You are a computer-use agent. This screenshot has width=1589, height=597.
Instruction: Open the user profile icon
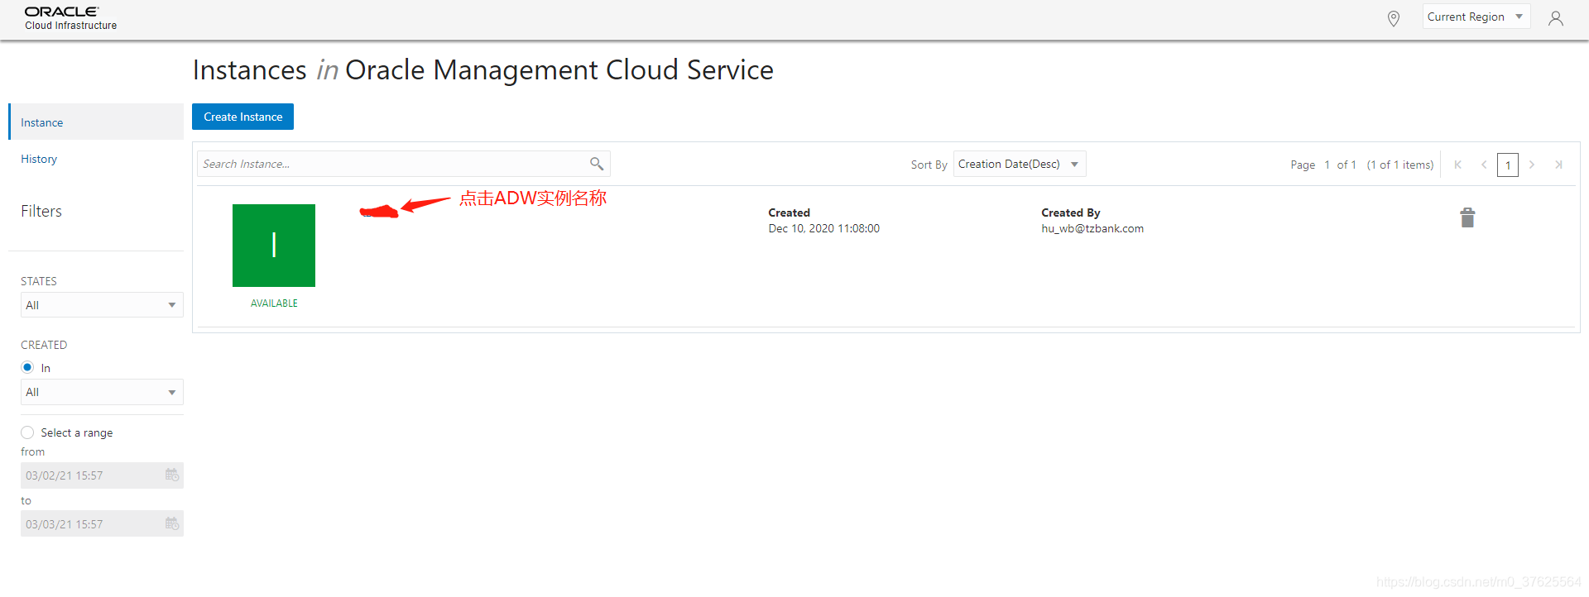(1556, 18)
